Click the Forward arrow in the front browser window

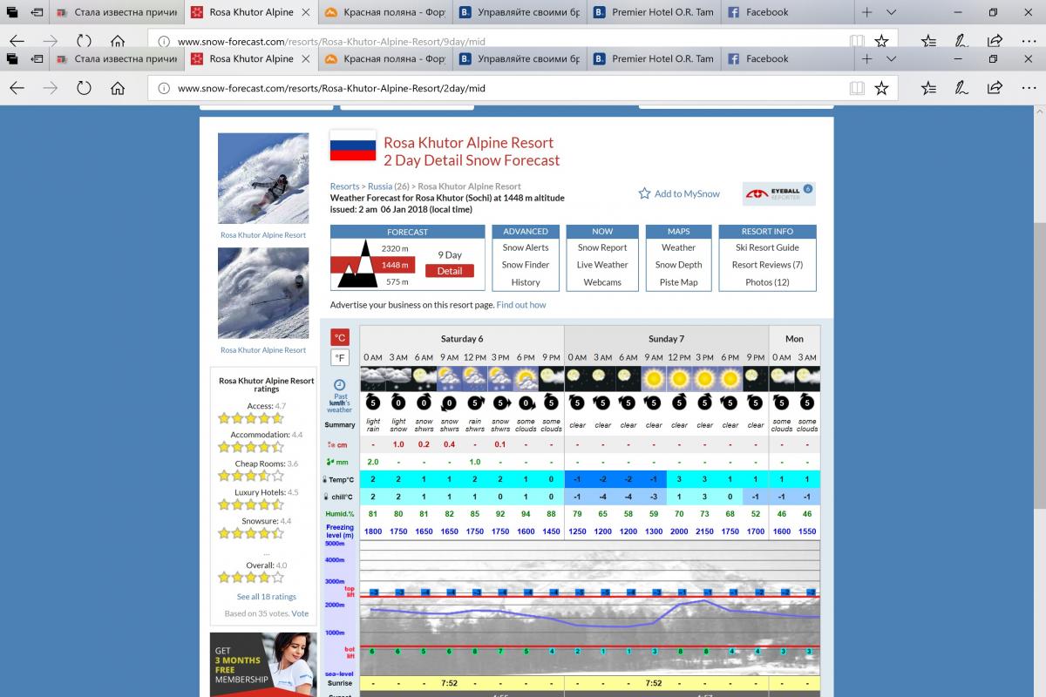pyautogui.click(x=51, y=88)
